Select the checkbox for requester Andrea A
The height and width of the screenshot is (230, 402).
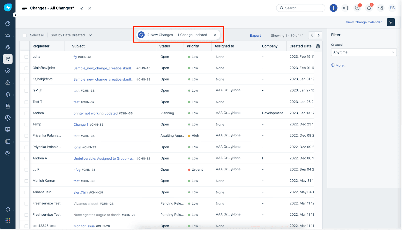click(26, 159)
